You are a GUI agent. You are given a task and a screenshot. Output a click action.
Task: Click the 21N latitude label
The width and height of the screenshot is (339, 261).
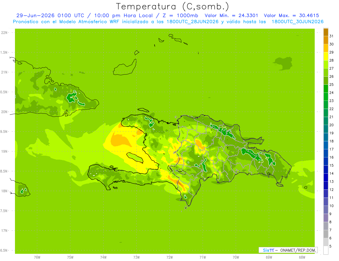click(x=4, y=72)
